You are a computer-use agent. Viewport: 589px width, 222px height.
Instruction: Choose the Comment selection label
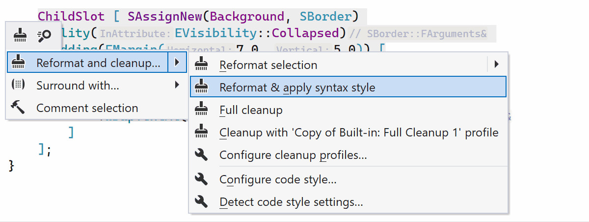(x=87, y=108)
